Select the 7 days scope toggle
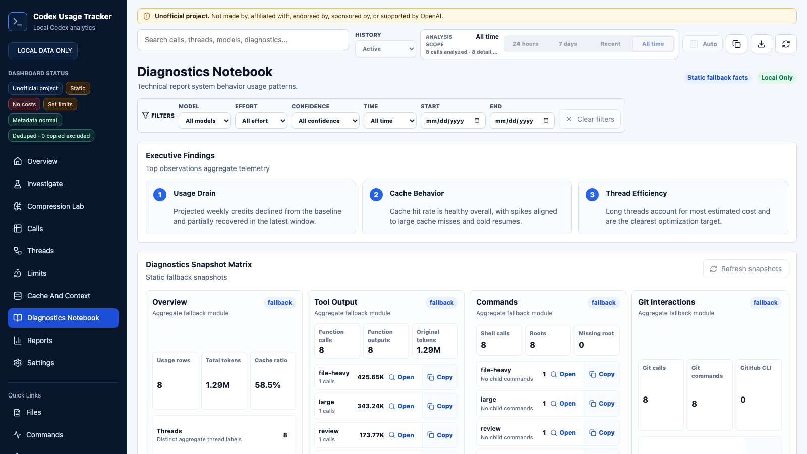This screenshot has width=807, height=454. coord(568,44)
